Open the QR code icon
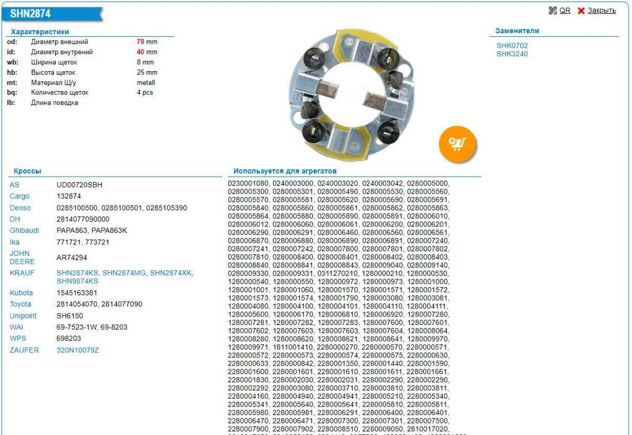Viewport: 632px width, 435px height. 552,11
